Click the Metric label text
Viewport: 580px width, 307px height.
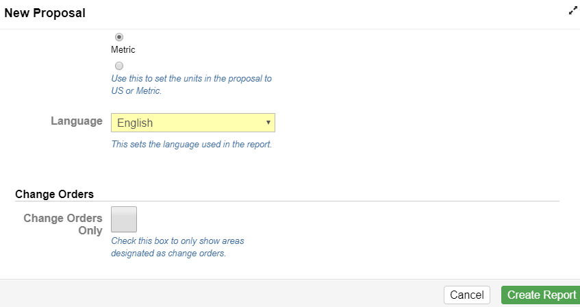coord(123,49)
